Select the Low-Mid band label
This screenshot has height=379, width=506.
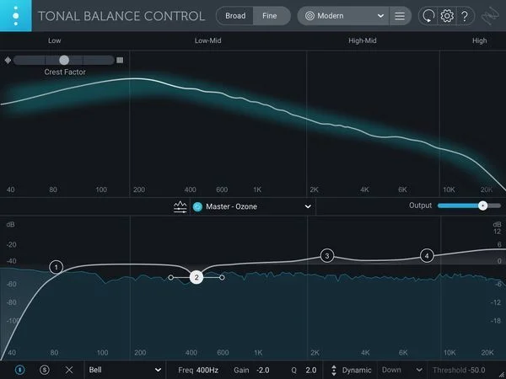pyautogui.click(x=207, y=40)
